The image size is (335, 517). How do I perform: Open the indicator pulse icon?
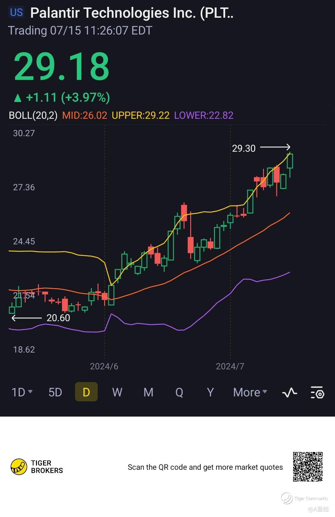[x=289, y=393]
